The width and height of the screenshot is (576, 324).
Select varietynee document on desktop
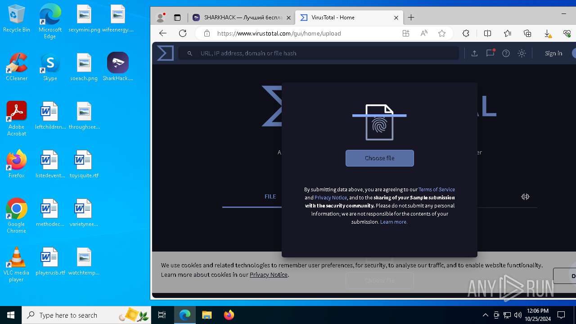pos(84,213)
